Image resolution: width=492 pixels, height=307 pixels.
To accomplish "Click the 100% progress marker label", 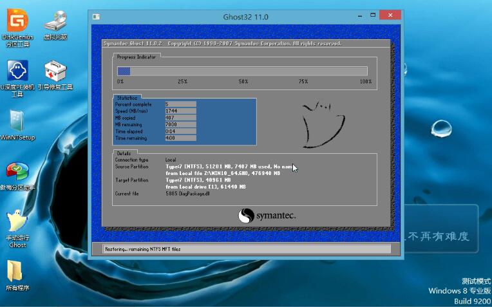I will point(366,82).
